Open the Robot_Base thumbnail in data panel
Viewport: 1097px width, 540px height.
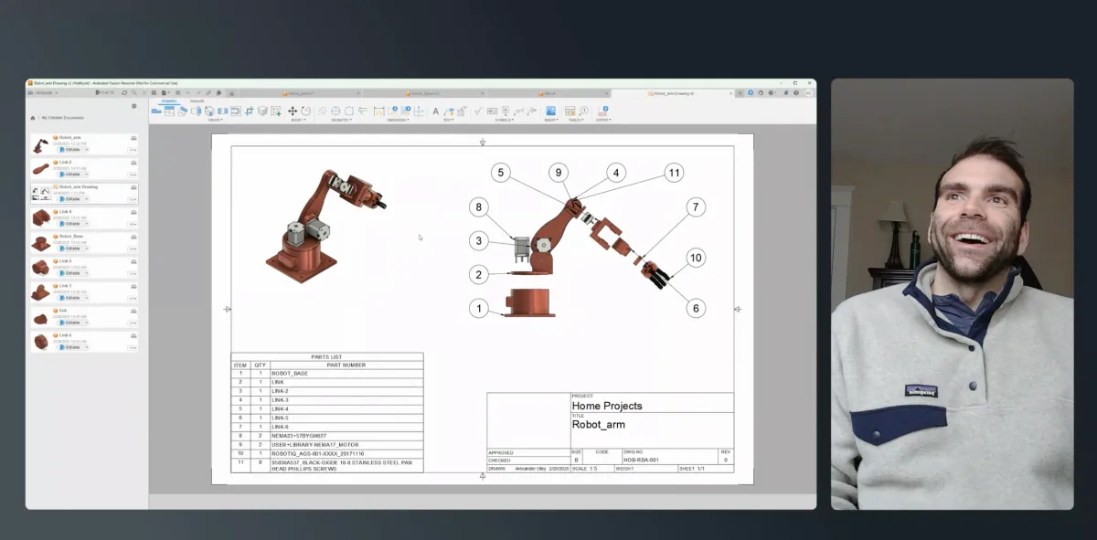[40, 243]
